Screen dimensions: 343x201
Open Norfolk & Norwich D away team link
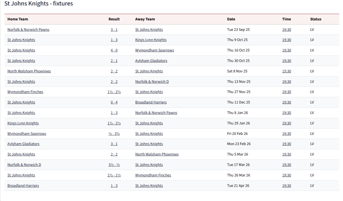(x=152, y=82)
